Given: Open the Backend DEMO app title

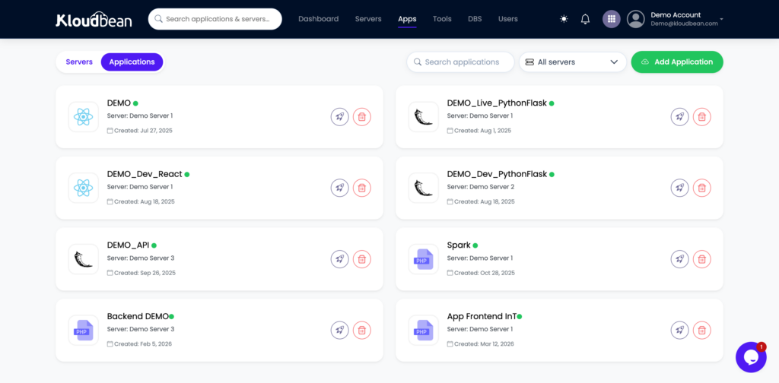Looking at the screenshot, I should pyautogui.click(x=138, y=316).
